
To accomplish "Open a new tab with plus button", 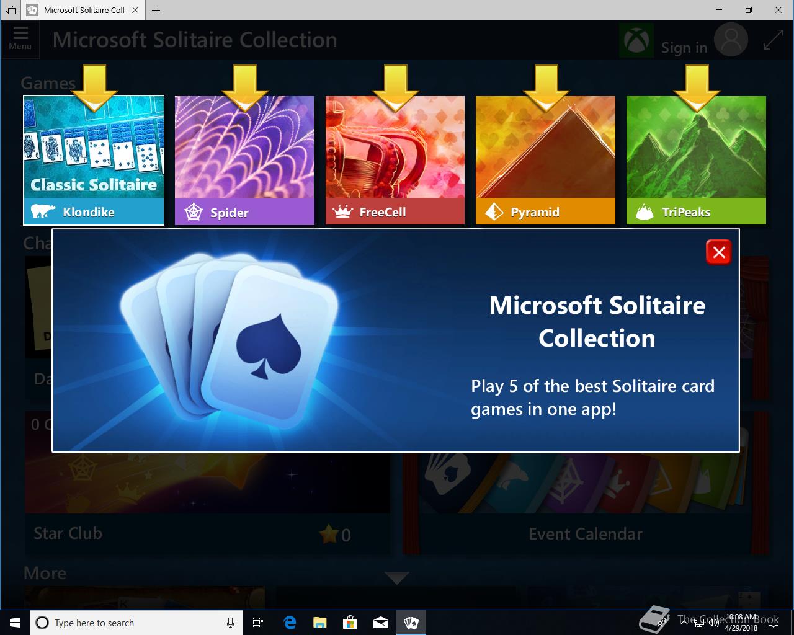I will pyautogui.click(x=156, y=10).
